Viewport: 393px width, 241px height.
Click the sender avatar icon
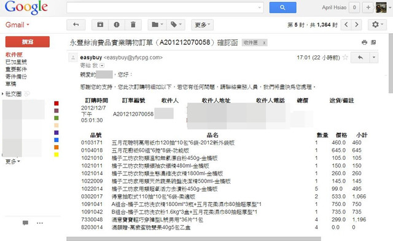click(73, 58)
